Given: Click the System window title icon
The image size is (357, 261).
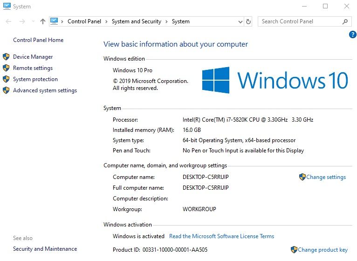Looking at the screenshot, I should coord(7,6).
